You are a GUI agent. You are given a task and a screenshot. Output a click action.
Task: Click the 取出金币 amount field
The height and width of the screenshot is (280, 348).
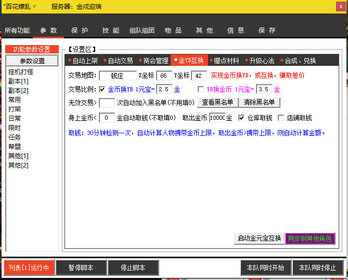click(x=217, y=118)
